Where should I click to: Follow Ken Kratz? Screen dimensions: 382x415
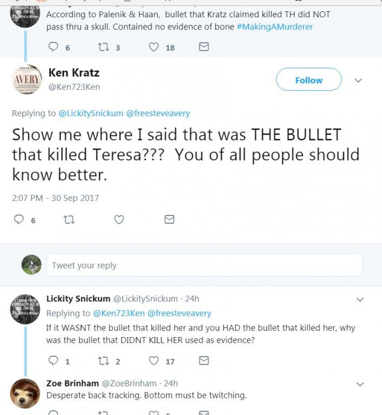point(308,80)
